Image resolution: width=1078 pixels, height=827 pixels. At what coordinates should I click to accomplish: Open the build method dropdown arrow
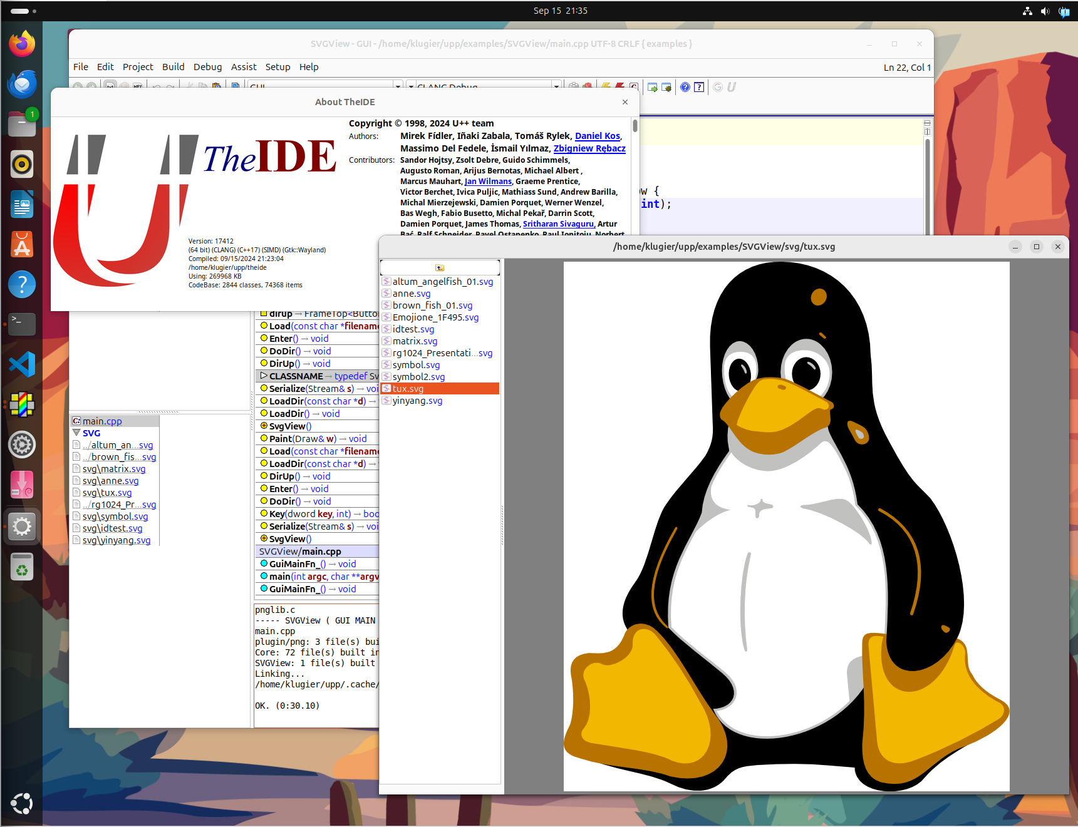(556, 86)
